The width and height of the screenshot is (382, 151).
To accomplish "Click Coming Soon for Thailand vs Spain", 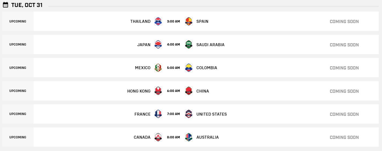I will [344, 21].
